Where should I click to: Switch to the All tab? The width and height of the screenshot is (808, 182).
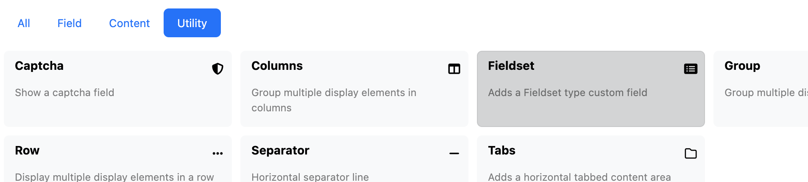click(24, 23)
